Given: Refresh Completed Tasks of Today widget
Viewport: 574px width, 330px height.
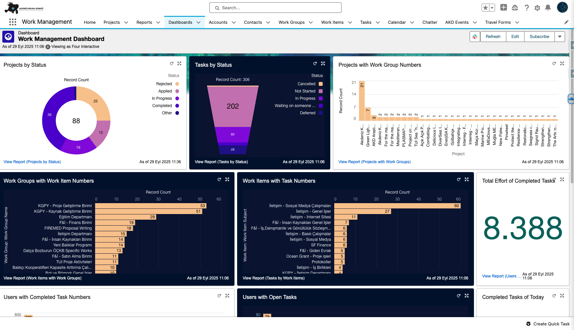Looking at the screenshot, I should tap(554, 296).
